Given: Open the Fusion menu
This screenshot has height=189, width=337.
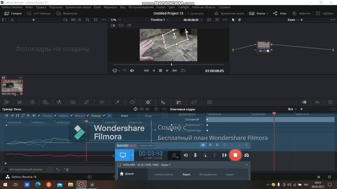Looking at the screenshot, I should pos(161,7).
